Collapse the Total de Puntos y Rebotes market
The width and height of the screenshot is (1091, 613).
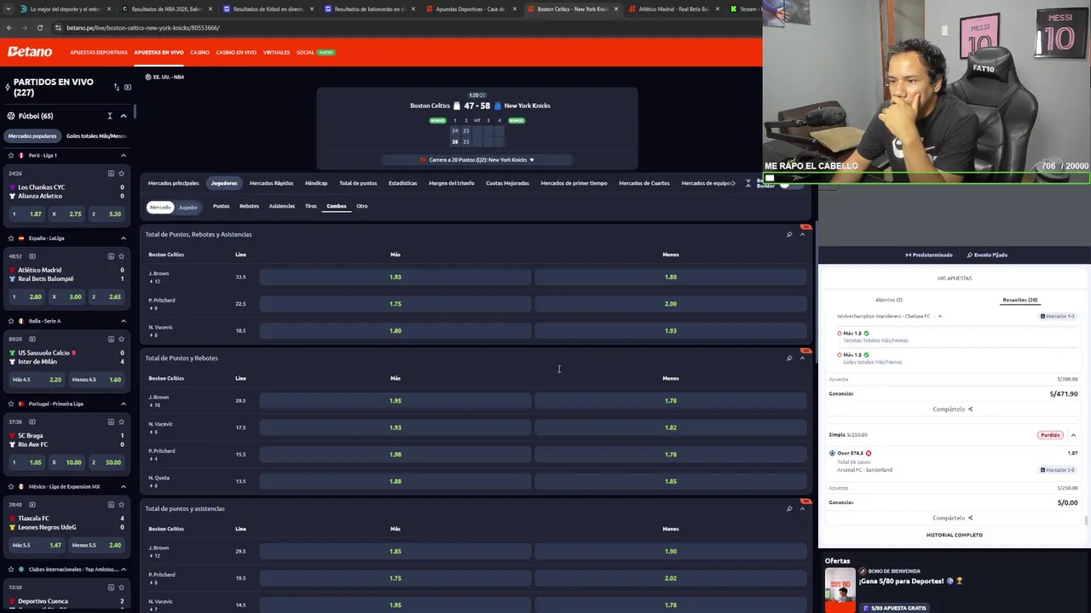click(x=802, y=358)
